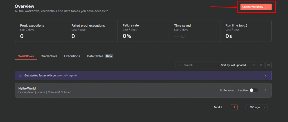Click the magnifier icon in Search
This screenshot has width=288, height=122.
click(180, 65)
